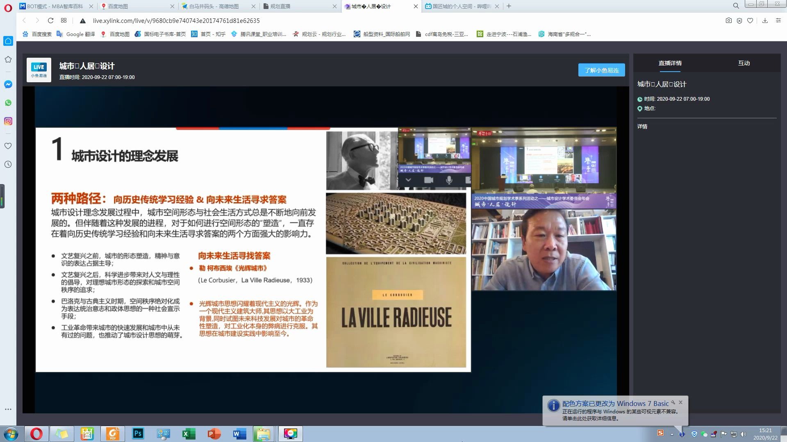
Task: Open the volume control in system tray
Action: click(x=744, y=434)
